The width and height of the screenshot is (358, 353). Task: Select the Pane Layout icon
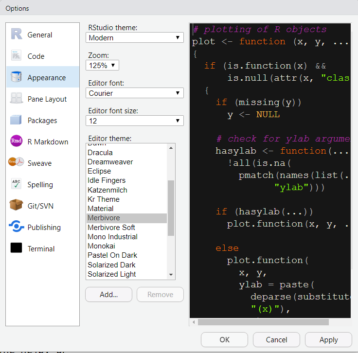17,99
